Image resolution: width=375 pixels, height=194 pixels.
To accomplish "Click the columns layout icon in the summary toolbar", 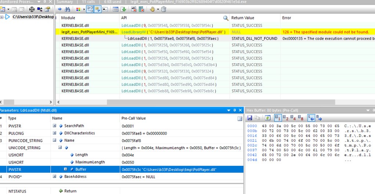I will (x=116, y=9).
